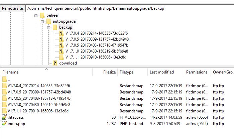The image size is (234, 139).
Task: Select V1.7.0.5_20170403 tree folder
Action: point(97,45)
